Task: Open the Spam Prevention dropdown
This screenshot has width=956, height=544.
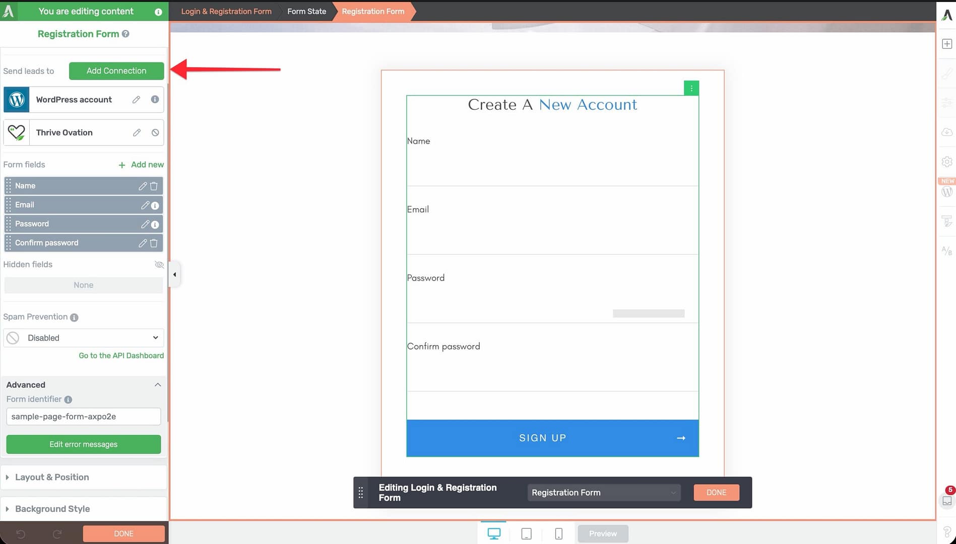Action: tap(84, 338)
